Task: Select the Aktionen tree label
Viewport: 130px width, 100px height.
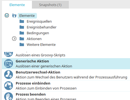Action: [x=34, y=39]
